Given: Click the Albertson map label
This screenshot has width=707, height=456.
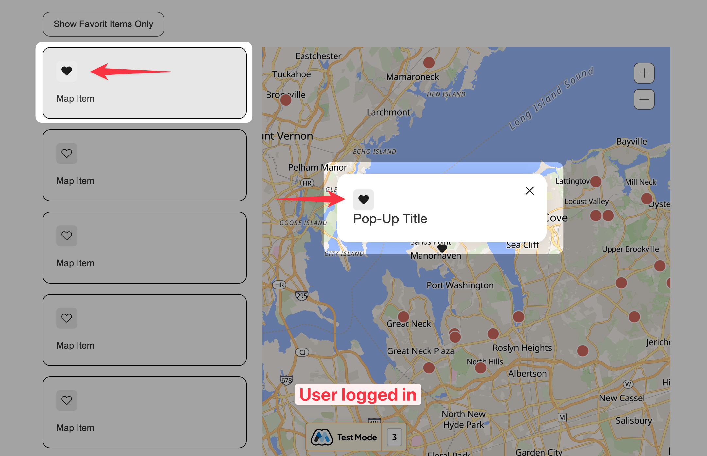Looking at the screenshot, I should 527,373.
